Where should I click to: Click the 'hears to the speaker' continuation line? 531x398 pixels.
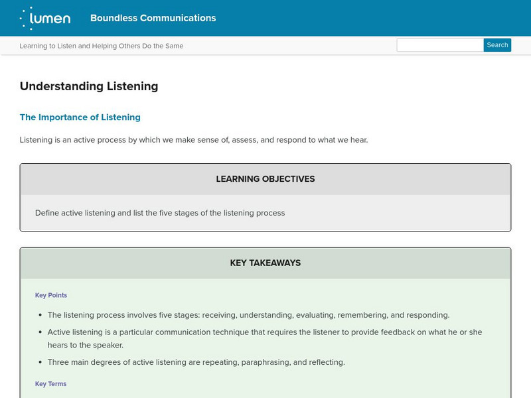point(86,345)
